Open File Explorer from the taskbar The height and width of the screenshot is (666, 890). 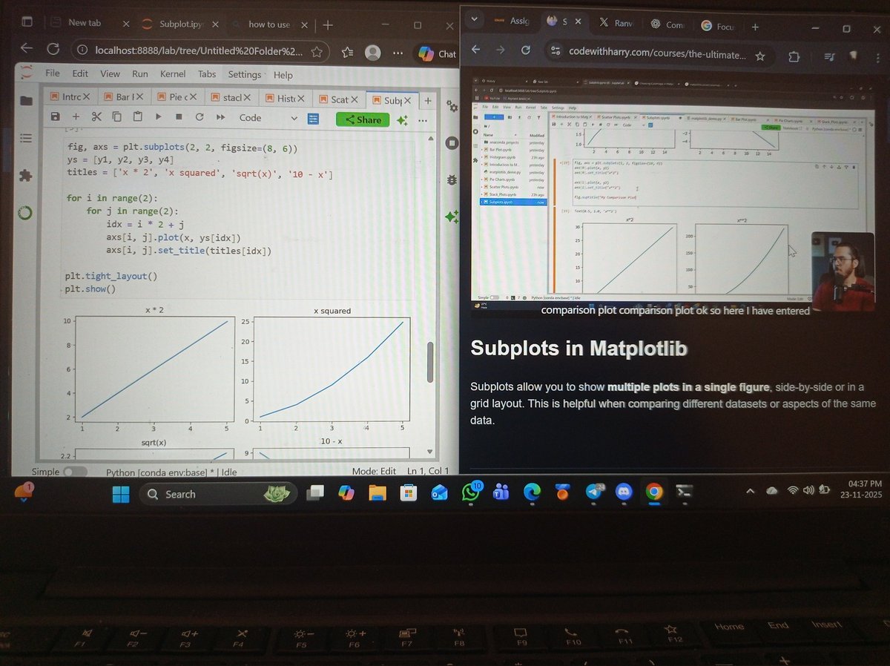click(x=377, y=493)
